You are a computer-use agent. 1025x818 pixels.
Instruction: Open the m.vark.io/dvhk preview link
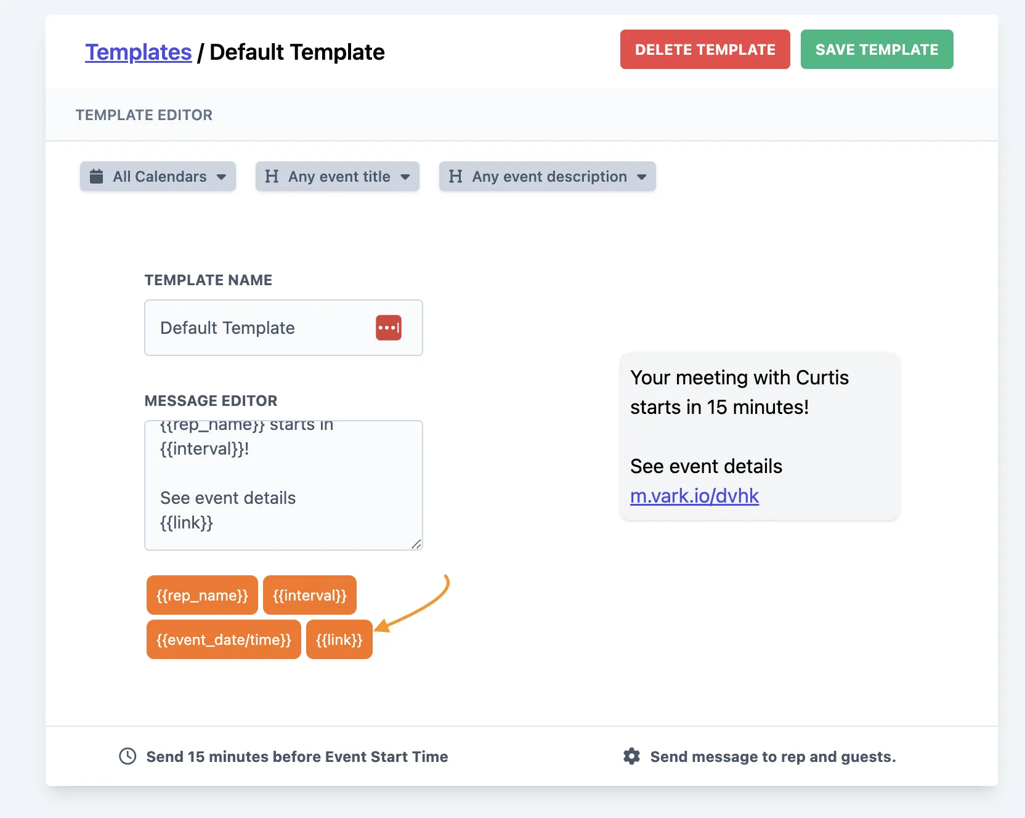click(x=694, y=496)
